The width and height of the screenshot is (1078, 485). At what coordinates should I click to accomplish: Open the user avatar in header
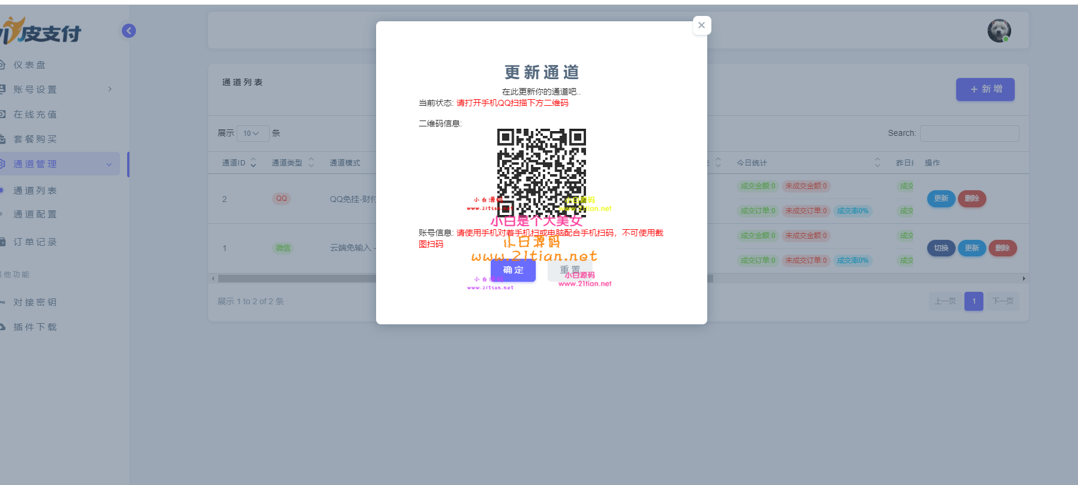(999, 31)
